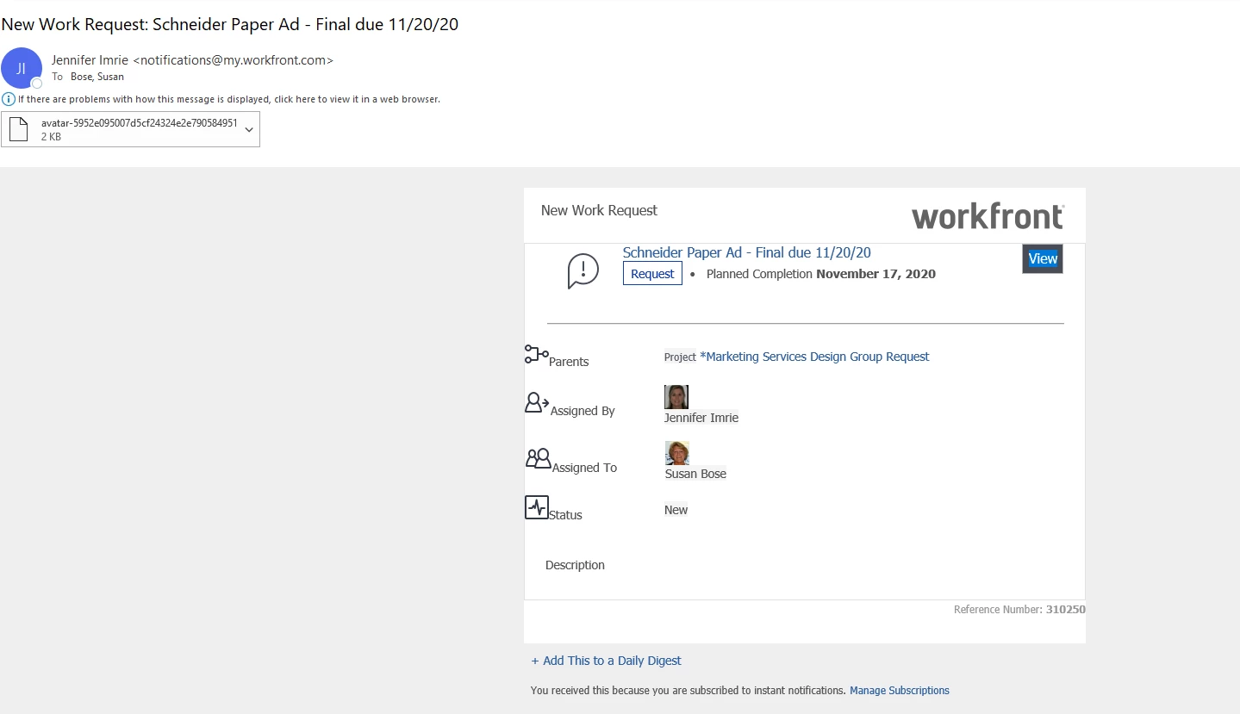The width and height of the screenshot is (1240, 714).
Task: Click the view in web browser message
Action: 229,99
